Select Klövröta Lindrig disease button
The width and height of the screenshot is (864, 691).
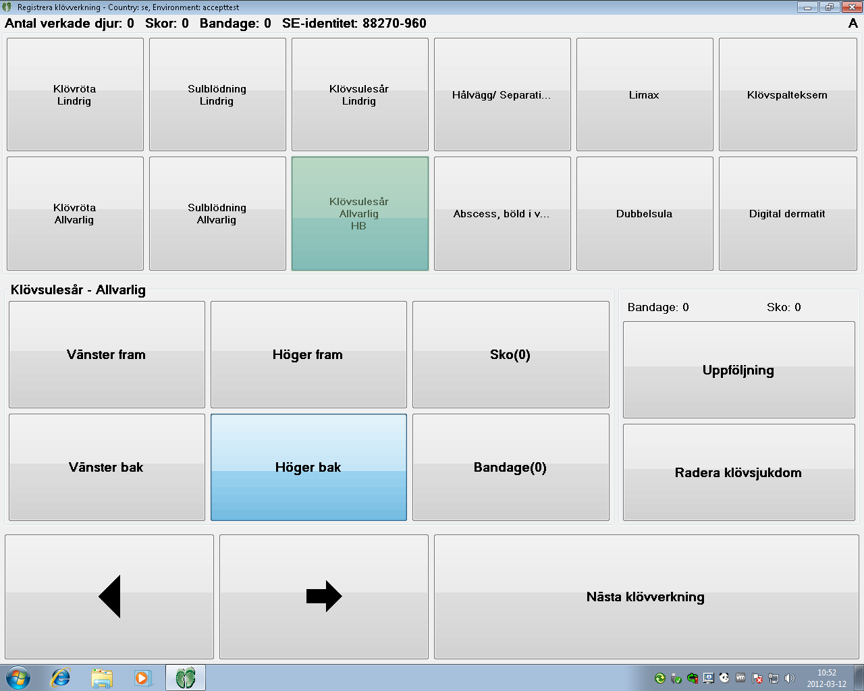[x=75, y=94]
